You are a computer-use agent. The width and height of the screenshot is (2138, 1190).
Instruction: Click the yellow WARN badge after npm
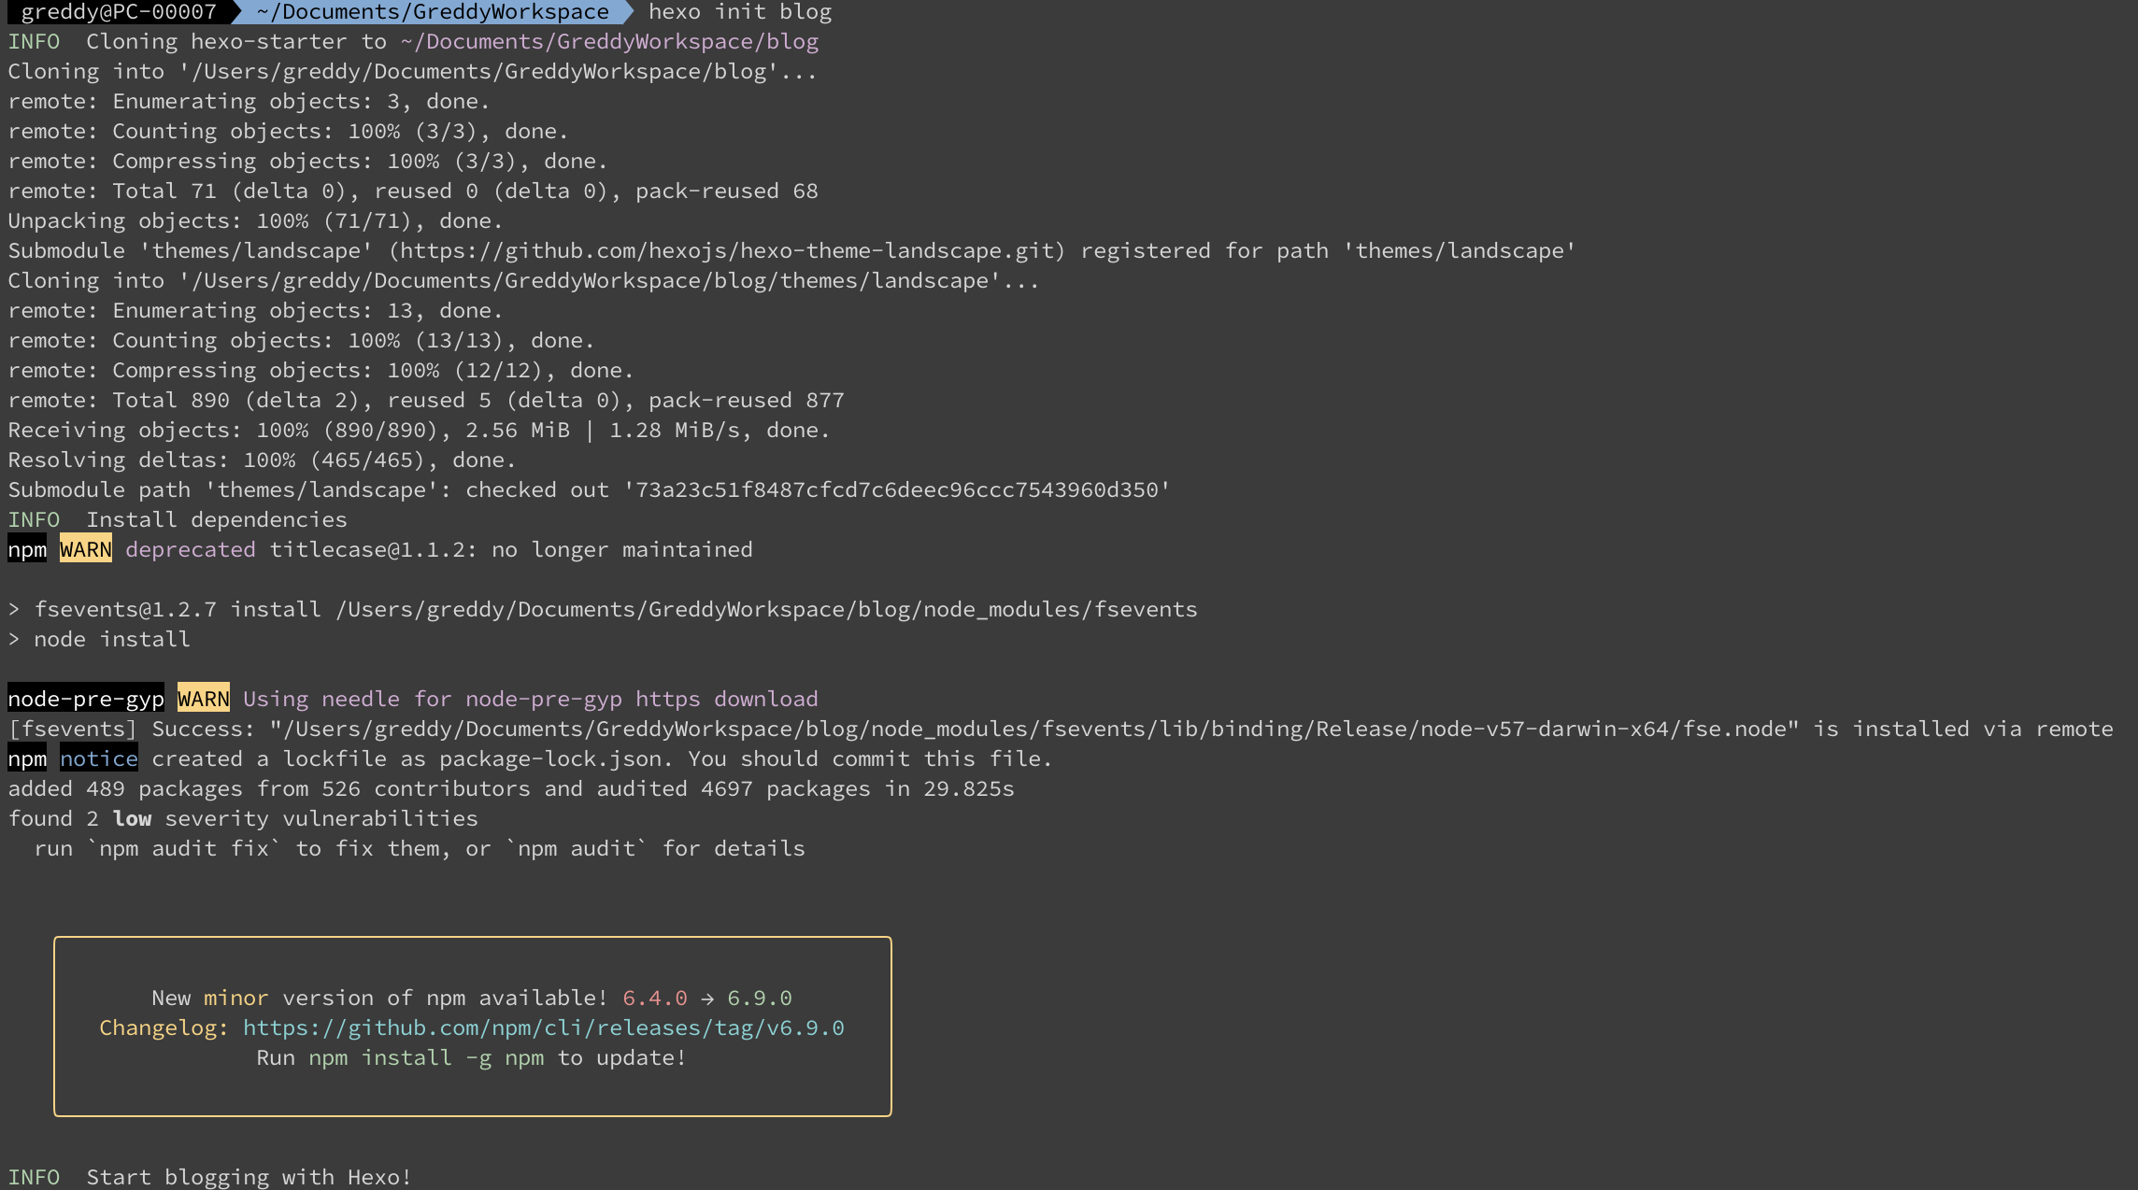coord(85,549)
